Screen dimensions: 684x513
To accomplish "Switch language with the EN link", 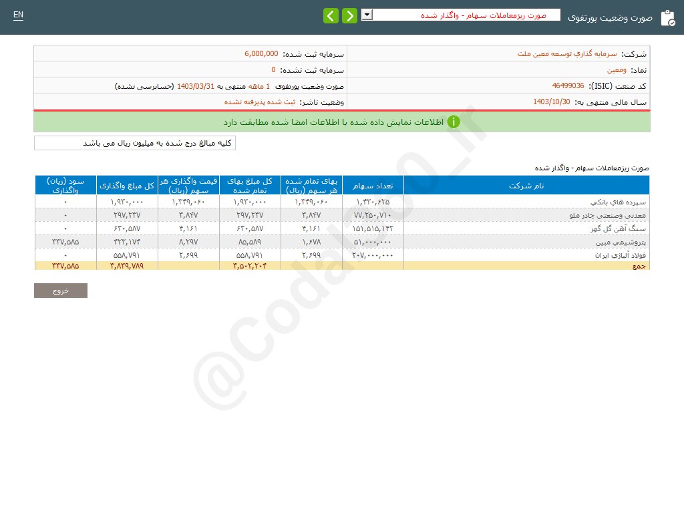I will [x=18, y=15].
